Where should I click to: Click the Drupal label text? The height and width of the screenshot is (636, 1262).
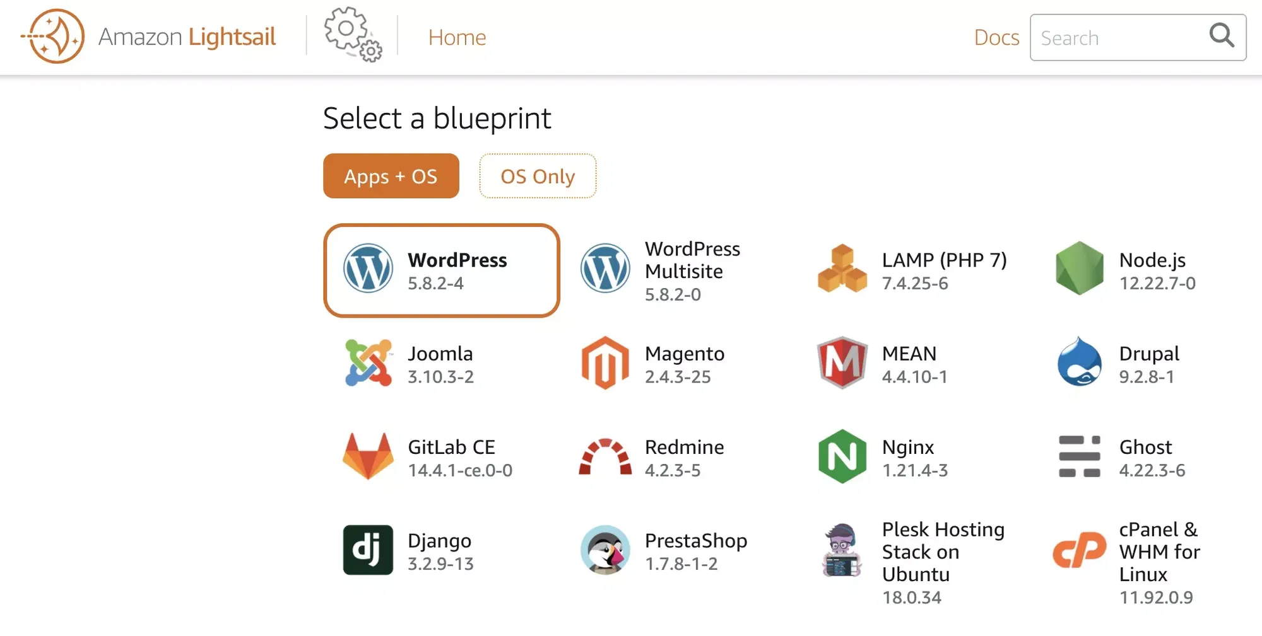tap(1149, 354)
